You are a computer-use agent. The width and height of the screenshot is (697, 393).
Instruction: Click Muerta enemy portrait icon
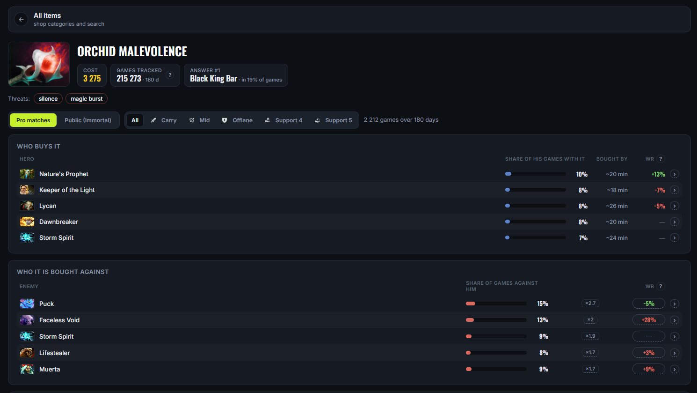[x=27, y=369]
